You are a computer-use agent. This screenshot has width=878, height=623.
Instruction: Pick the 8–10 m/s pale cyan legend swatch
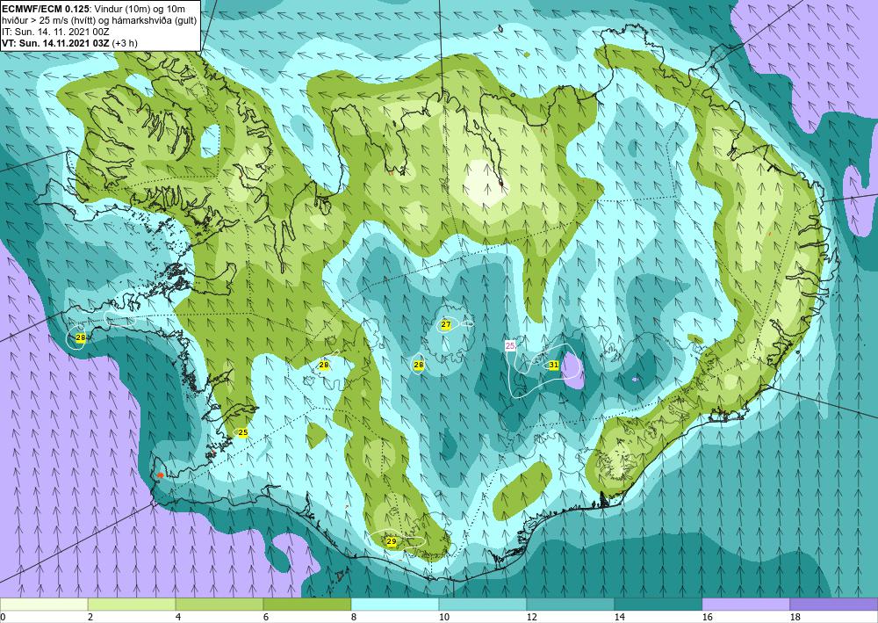click(395, 605)
